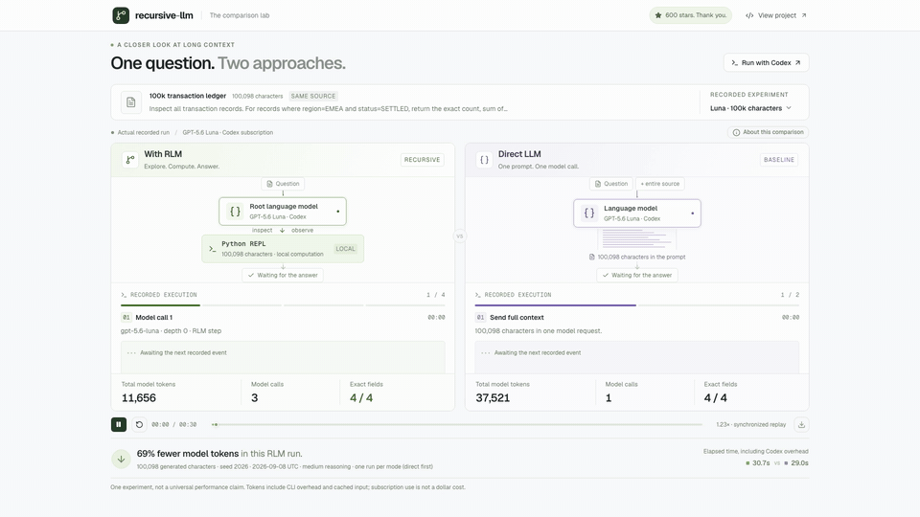Click the 11,656 total model tokens value
Image resolution: width=920 pixels, height=517 pixels.
click(x=138, y=398)
